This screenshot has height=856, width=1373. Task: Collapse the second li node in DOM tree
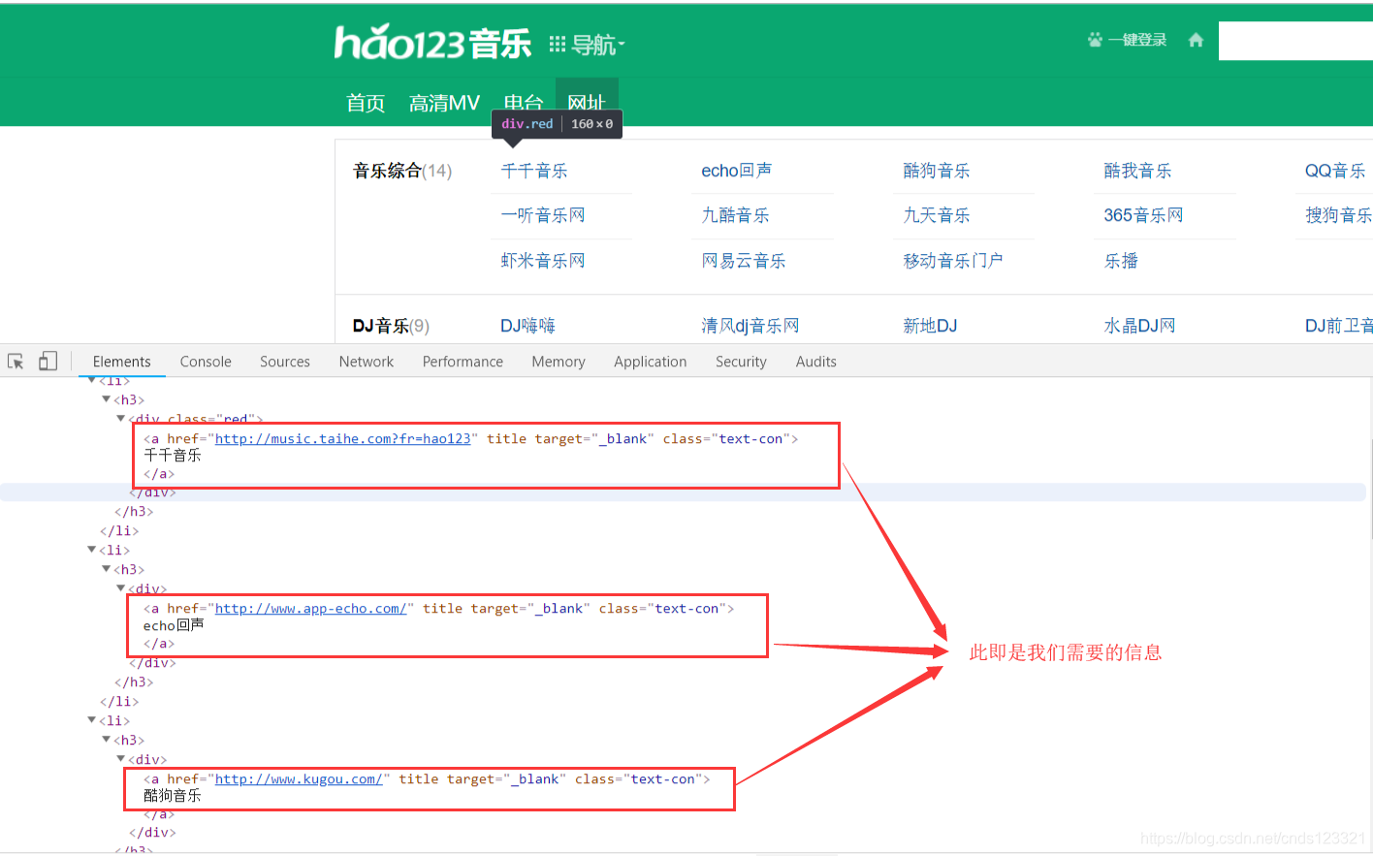[x=92, y=550]
